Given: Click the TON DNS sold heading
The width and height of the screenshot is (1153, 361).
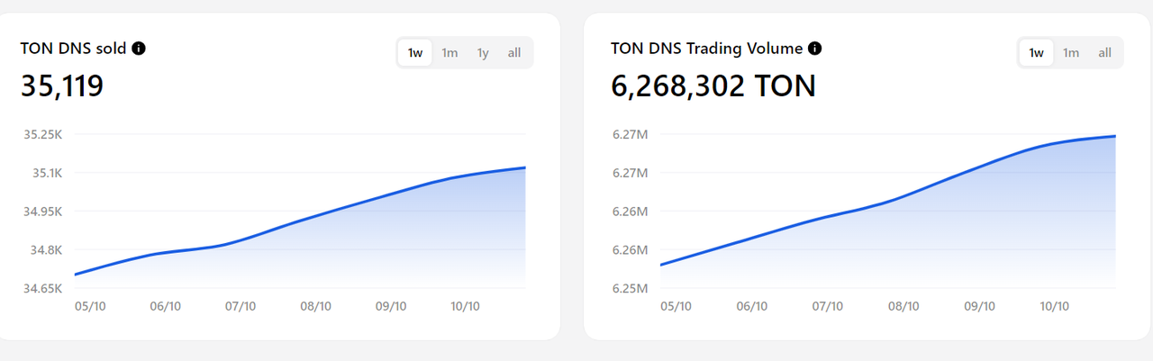Looking at the screenshot, I should (x=73, y=49).
